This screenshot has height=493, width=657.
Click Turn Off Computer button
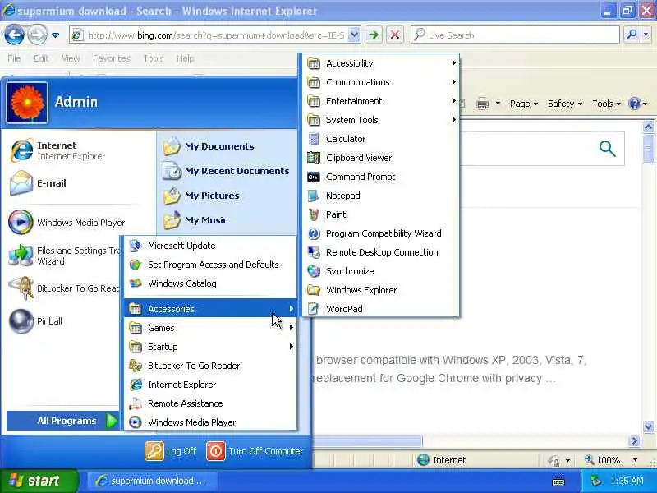(255, 451)
